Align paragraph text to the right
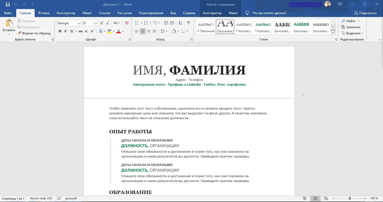 [x=149, y=31]
